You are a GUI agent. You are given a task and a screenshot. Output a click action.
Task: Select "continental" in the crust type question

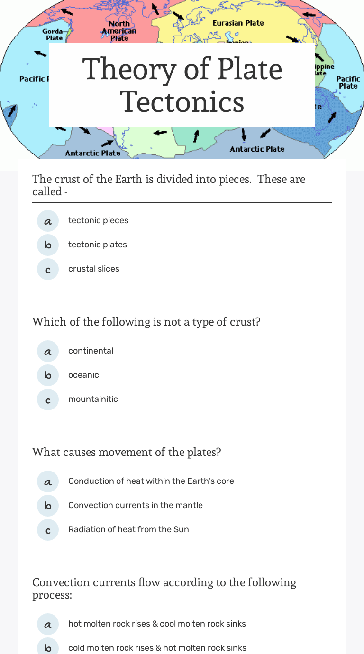pos(91,351)
